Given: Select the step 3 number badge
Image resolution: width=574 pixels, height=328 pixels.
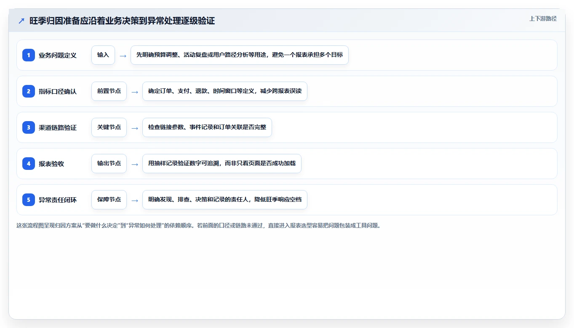Looking at the screenshot, I should pyautogui.click(x=29, y=127).
